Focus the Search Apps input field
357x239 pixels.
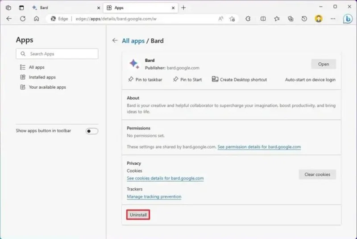57,54
